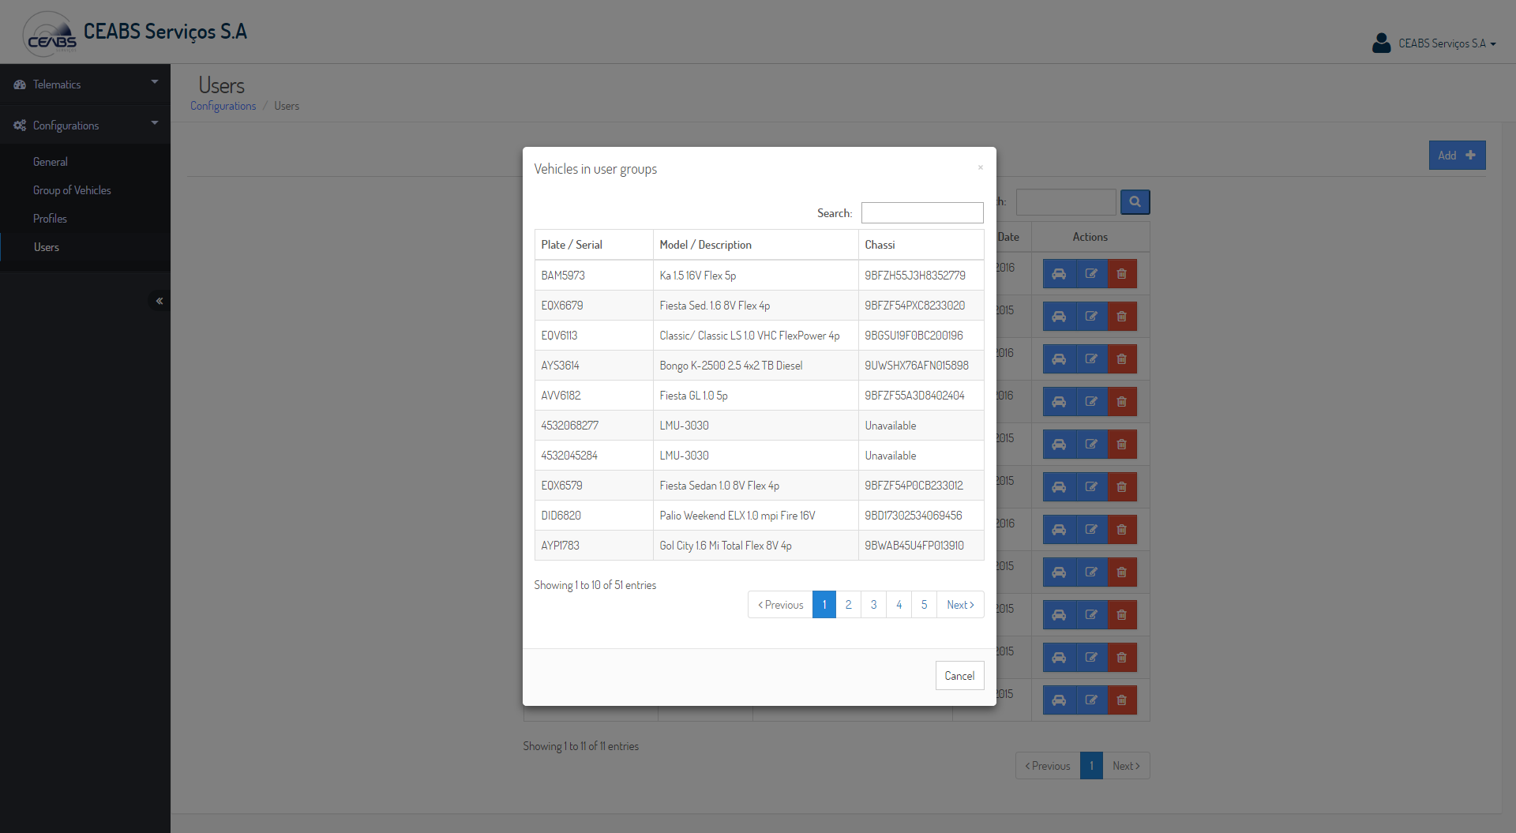This screenshot has height=833, width=1516.
Task: Select plate EQV6113 cell
Action: click(594, 336)
